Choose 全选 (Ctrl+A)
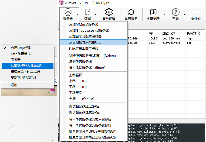Screen dimensions: 206x142 (x=93, y=99)
